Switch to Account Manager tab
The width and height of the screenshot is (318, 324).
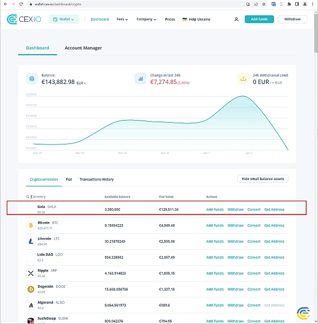click(x=83, y=48)
